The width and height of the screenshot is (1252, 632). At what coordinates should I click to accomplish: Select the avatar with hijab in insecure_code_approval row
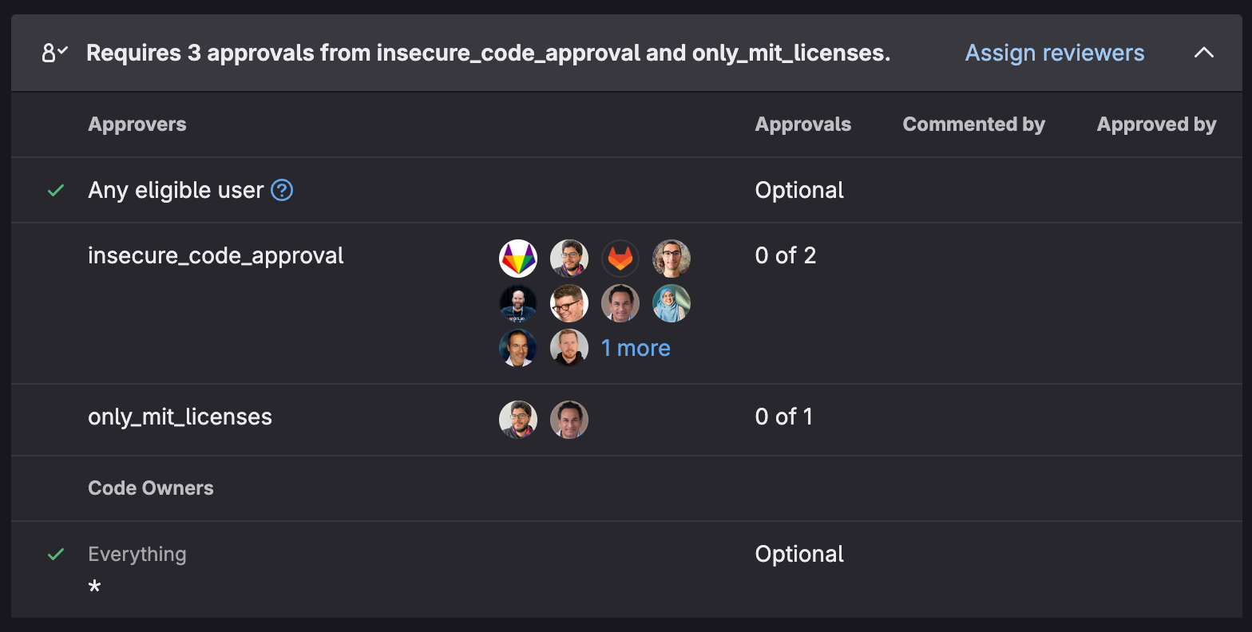click(672, 302)
